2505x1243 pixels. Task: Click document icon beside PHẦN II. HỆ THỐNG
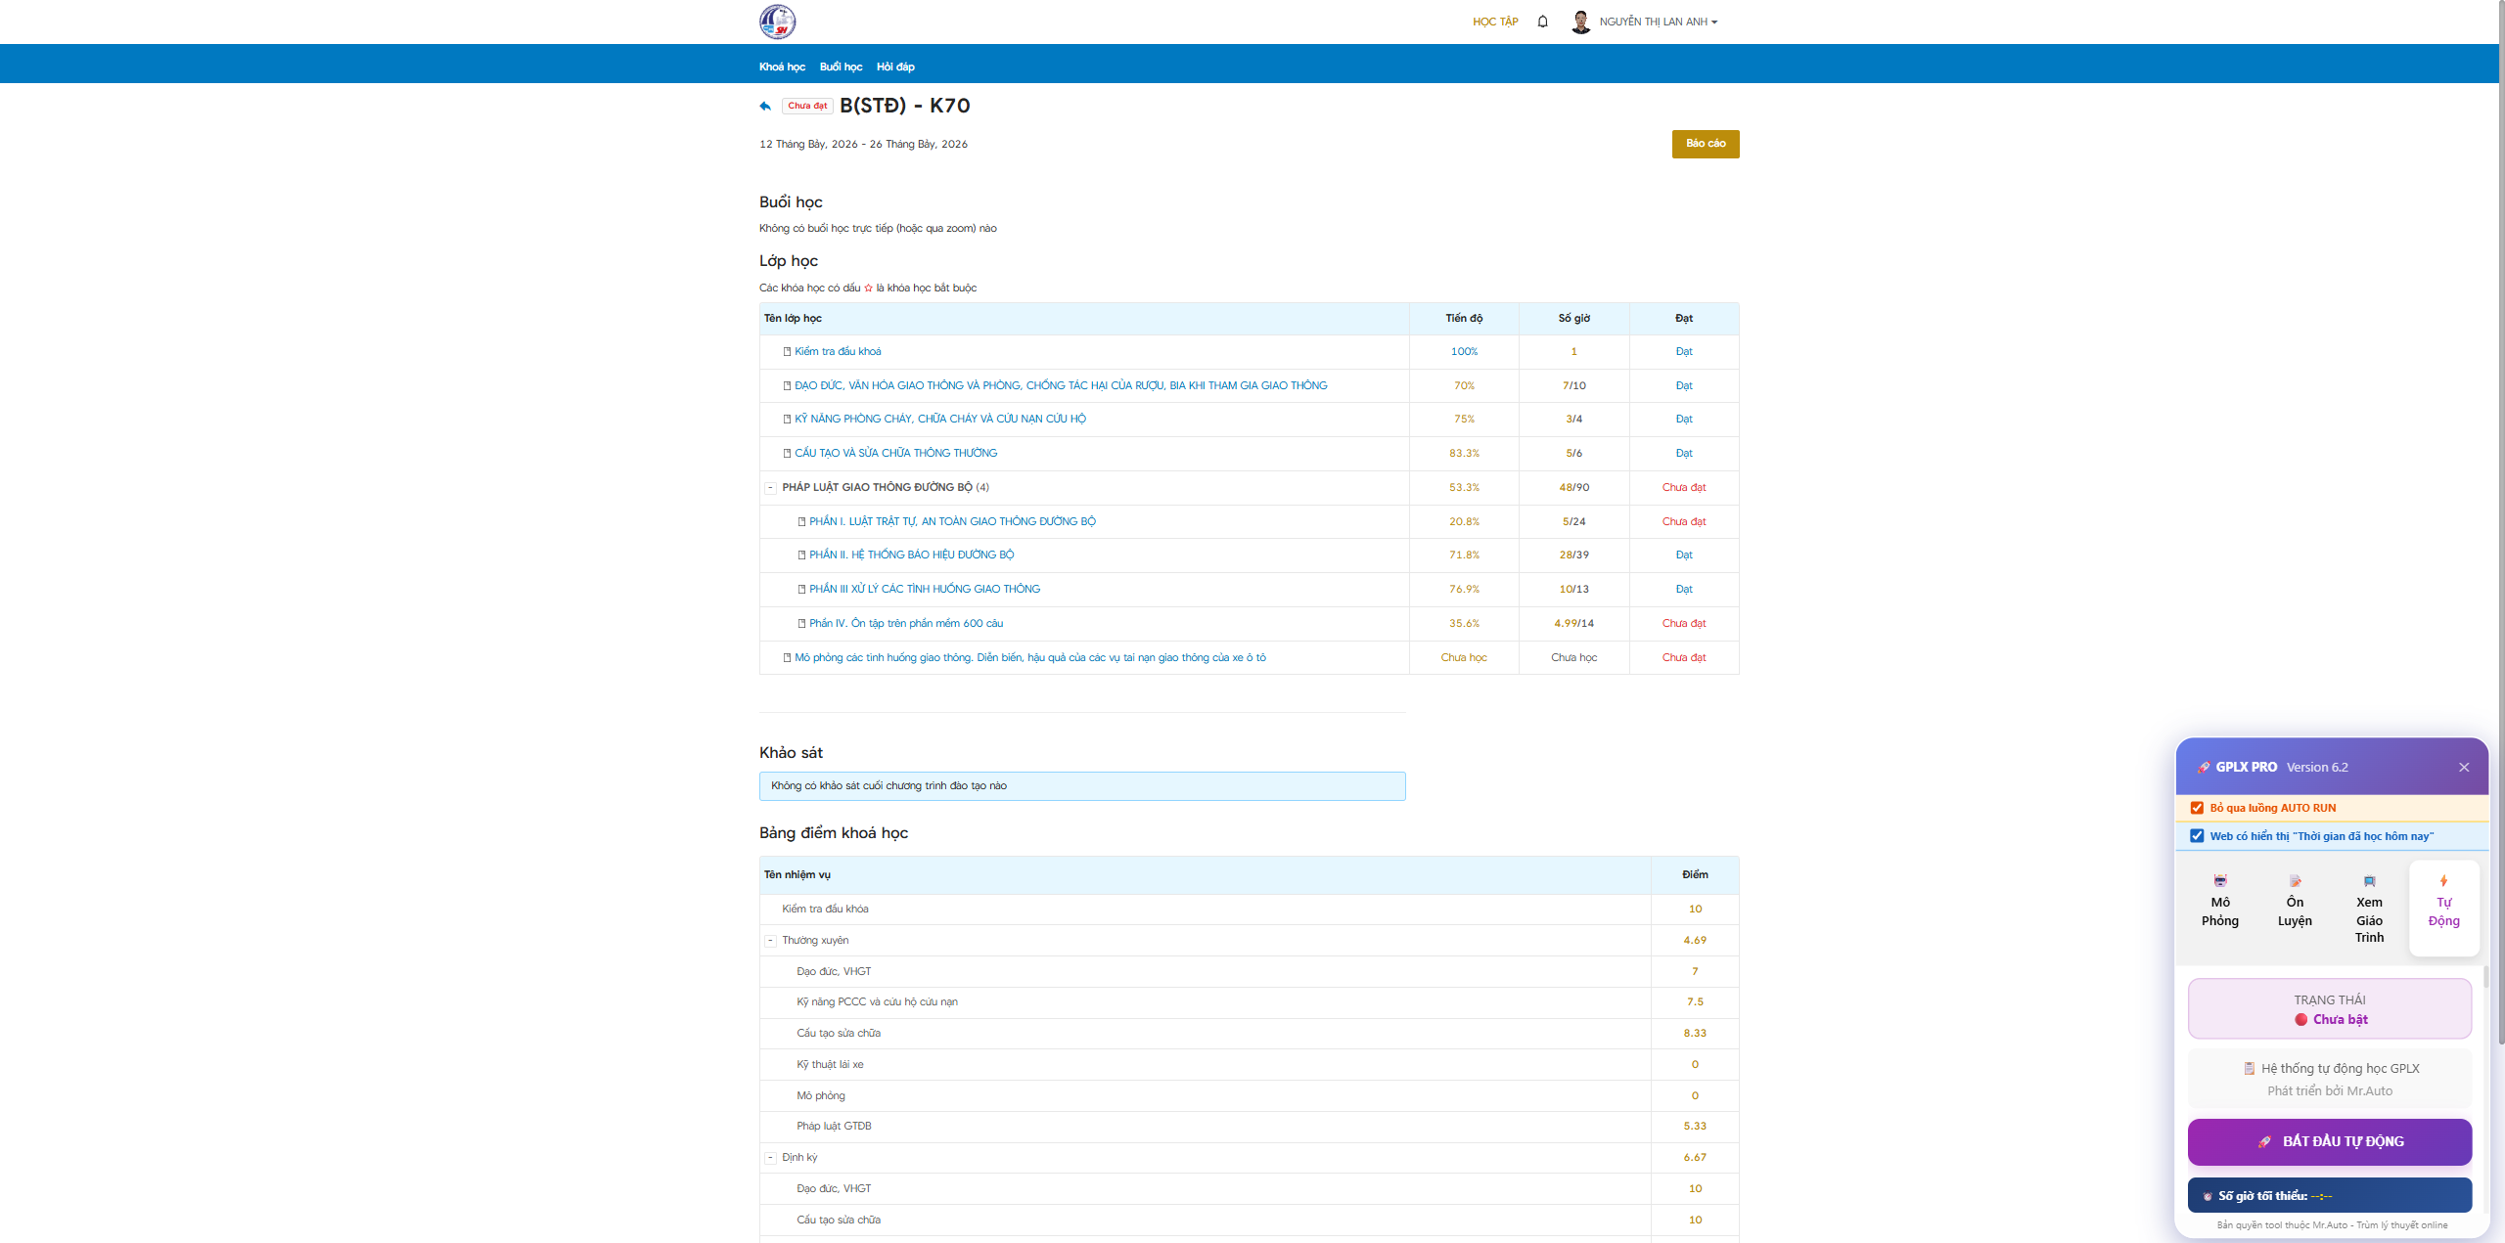coord(801,555)
